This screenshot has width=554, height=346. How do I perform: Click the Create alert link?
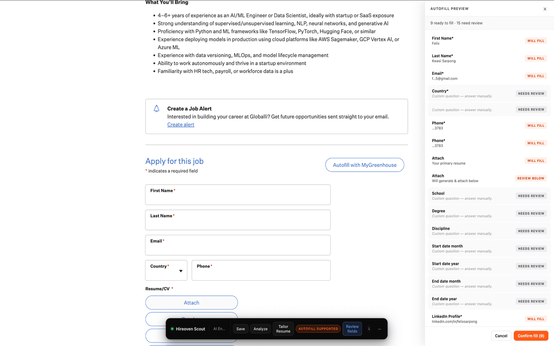point(181,125)
